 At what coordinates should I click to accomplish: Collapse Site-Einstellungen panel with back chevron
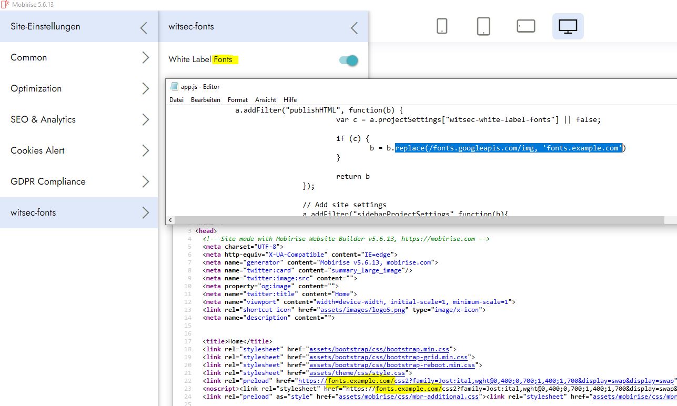(144, 27)
